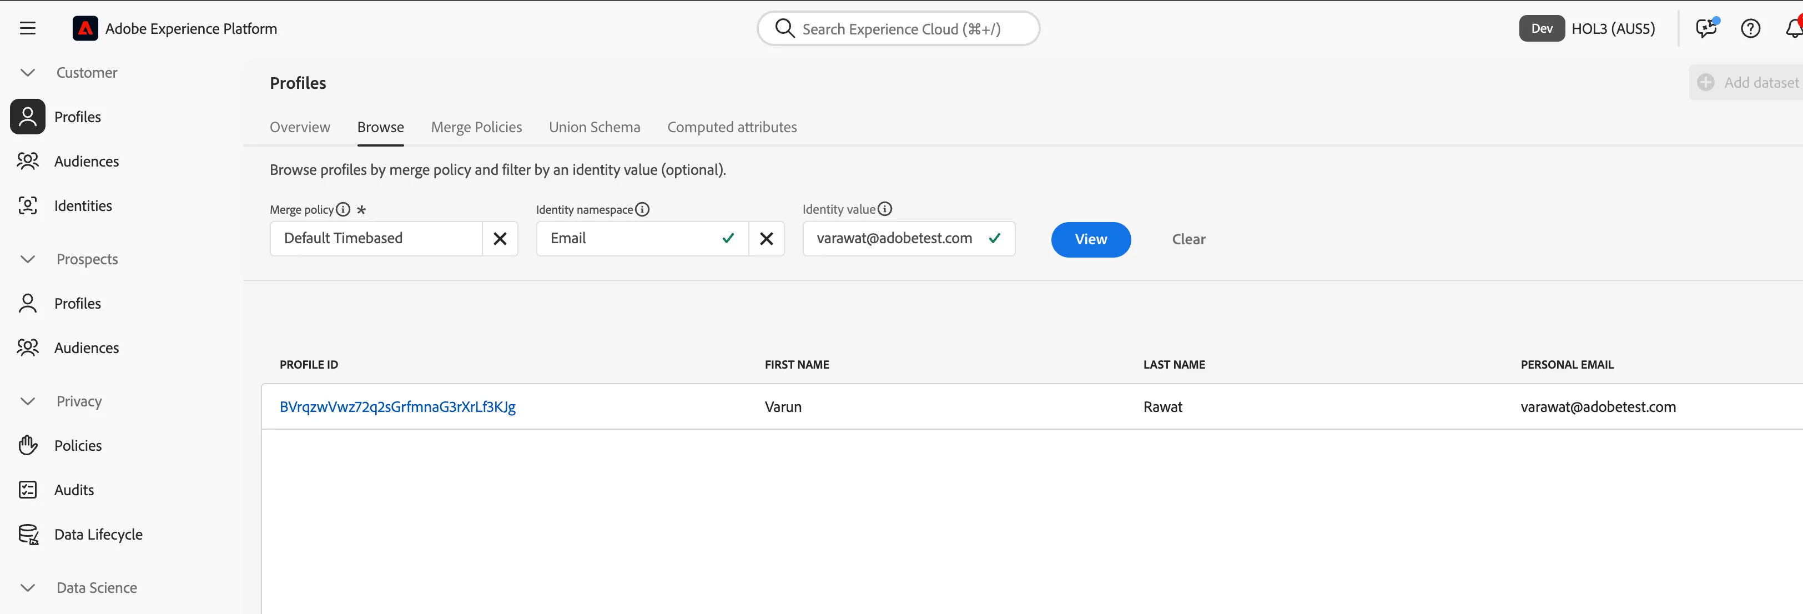Open the help question mark icon
The width and height of the screenshot is (1803, 614).
(x=1750, y=28)
